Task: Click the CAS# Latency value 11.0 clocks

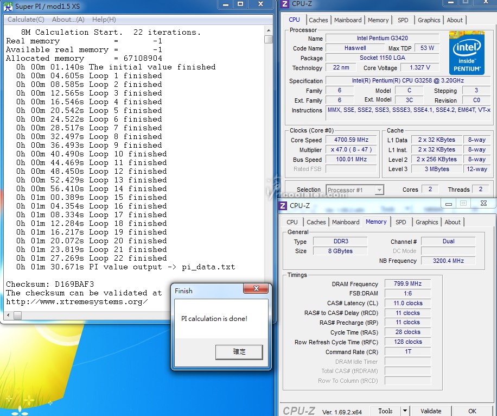Action: coord(407,303)
